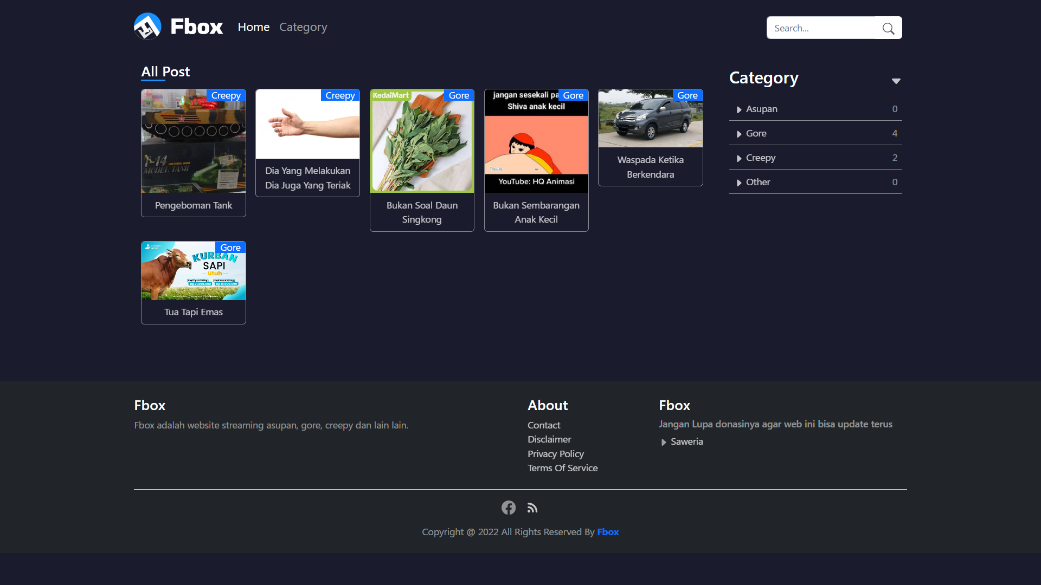The width and height of the screenshot is (1041, 585).
Task: Go to the Home menu item
Action: (253, 27)
